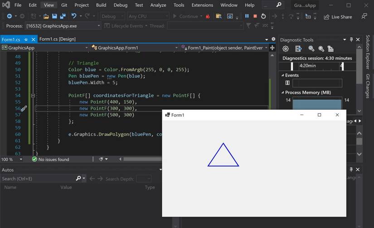Viewport: 374px width, 228px height.
Task: Click the No issues found indicator
Action: pos(51,159)
